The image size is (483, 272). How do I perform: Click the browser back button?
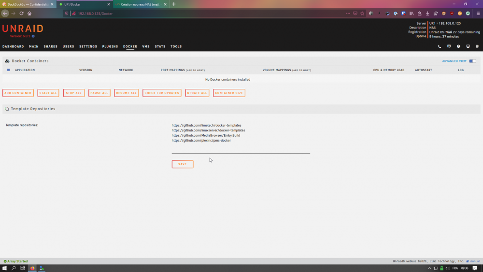coord(5,13)
